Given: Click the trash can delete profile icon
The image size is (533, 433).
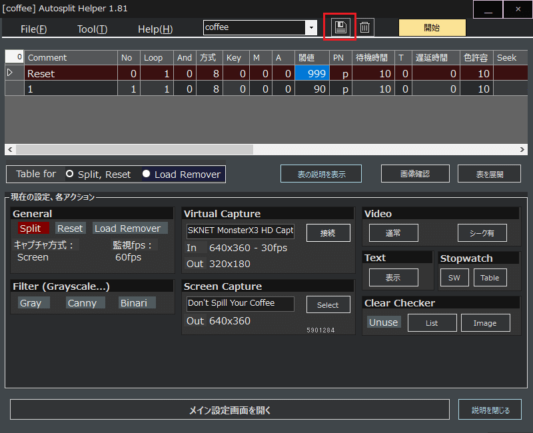Looking at the screenshot, I should pos(364,27).
